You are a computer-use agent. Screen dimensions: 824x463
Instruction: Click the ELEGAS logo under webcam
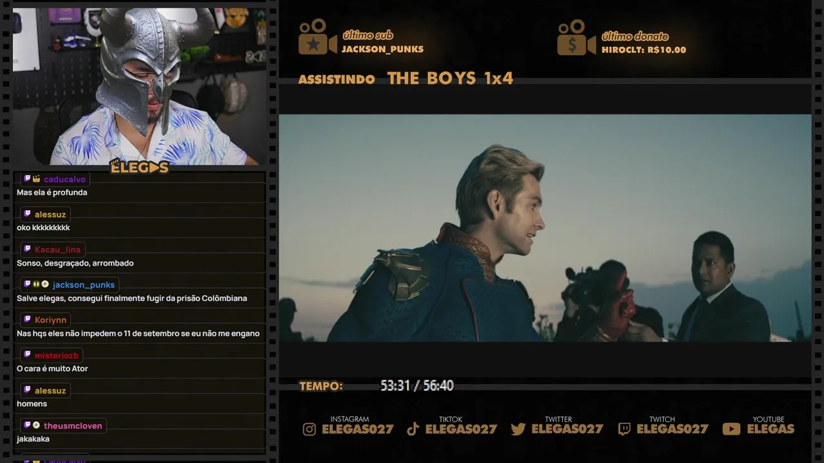(139, 167)
